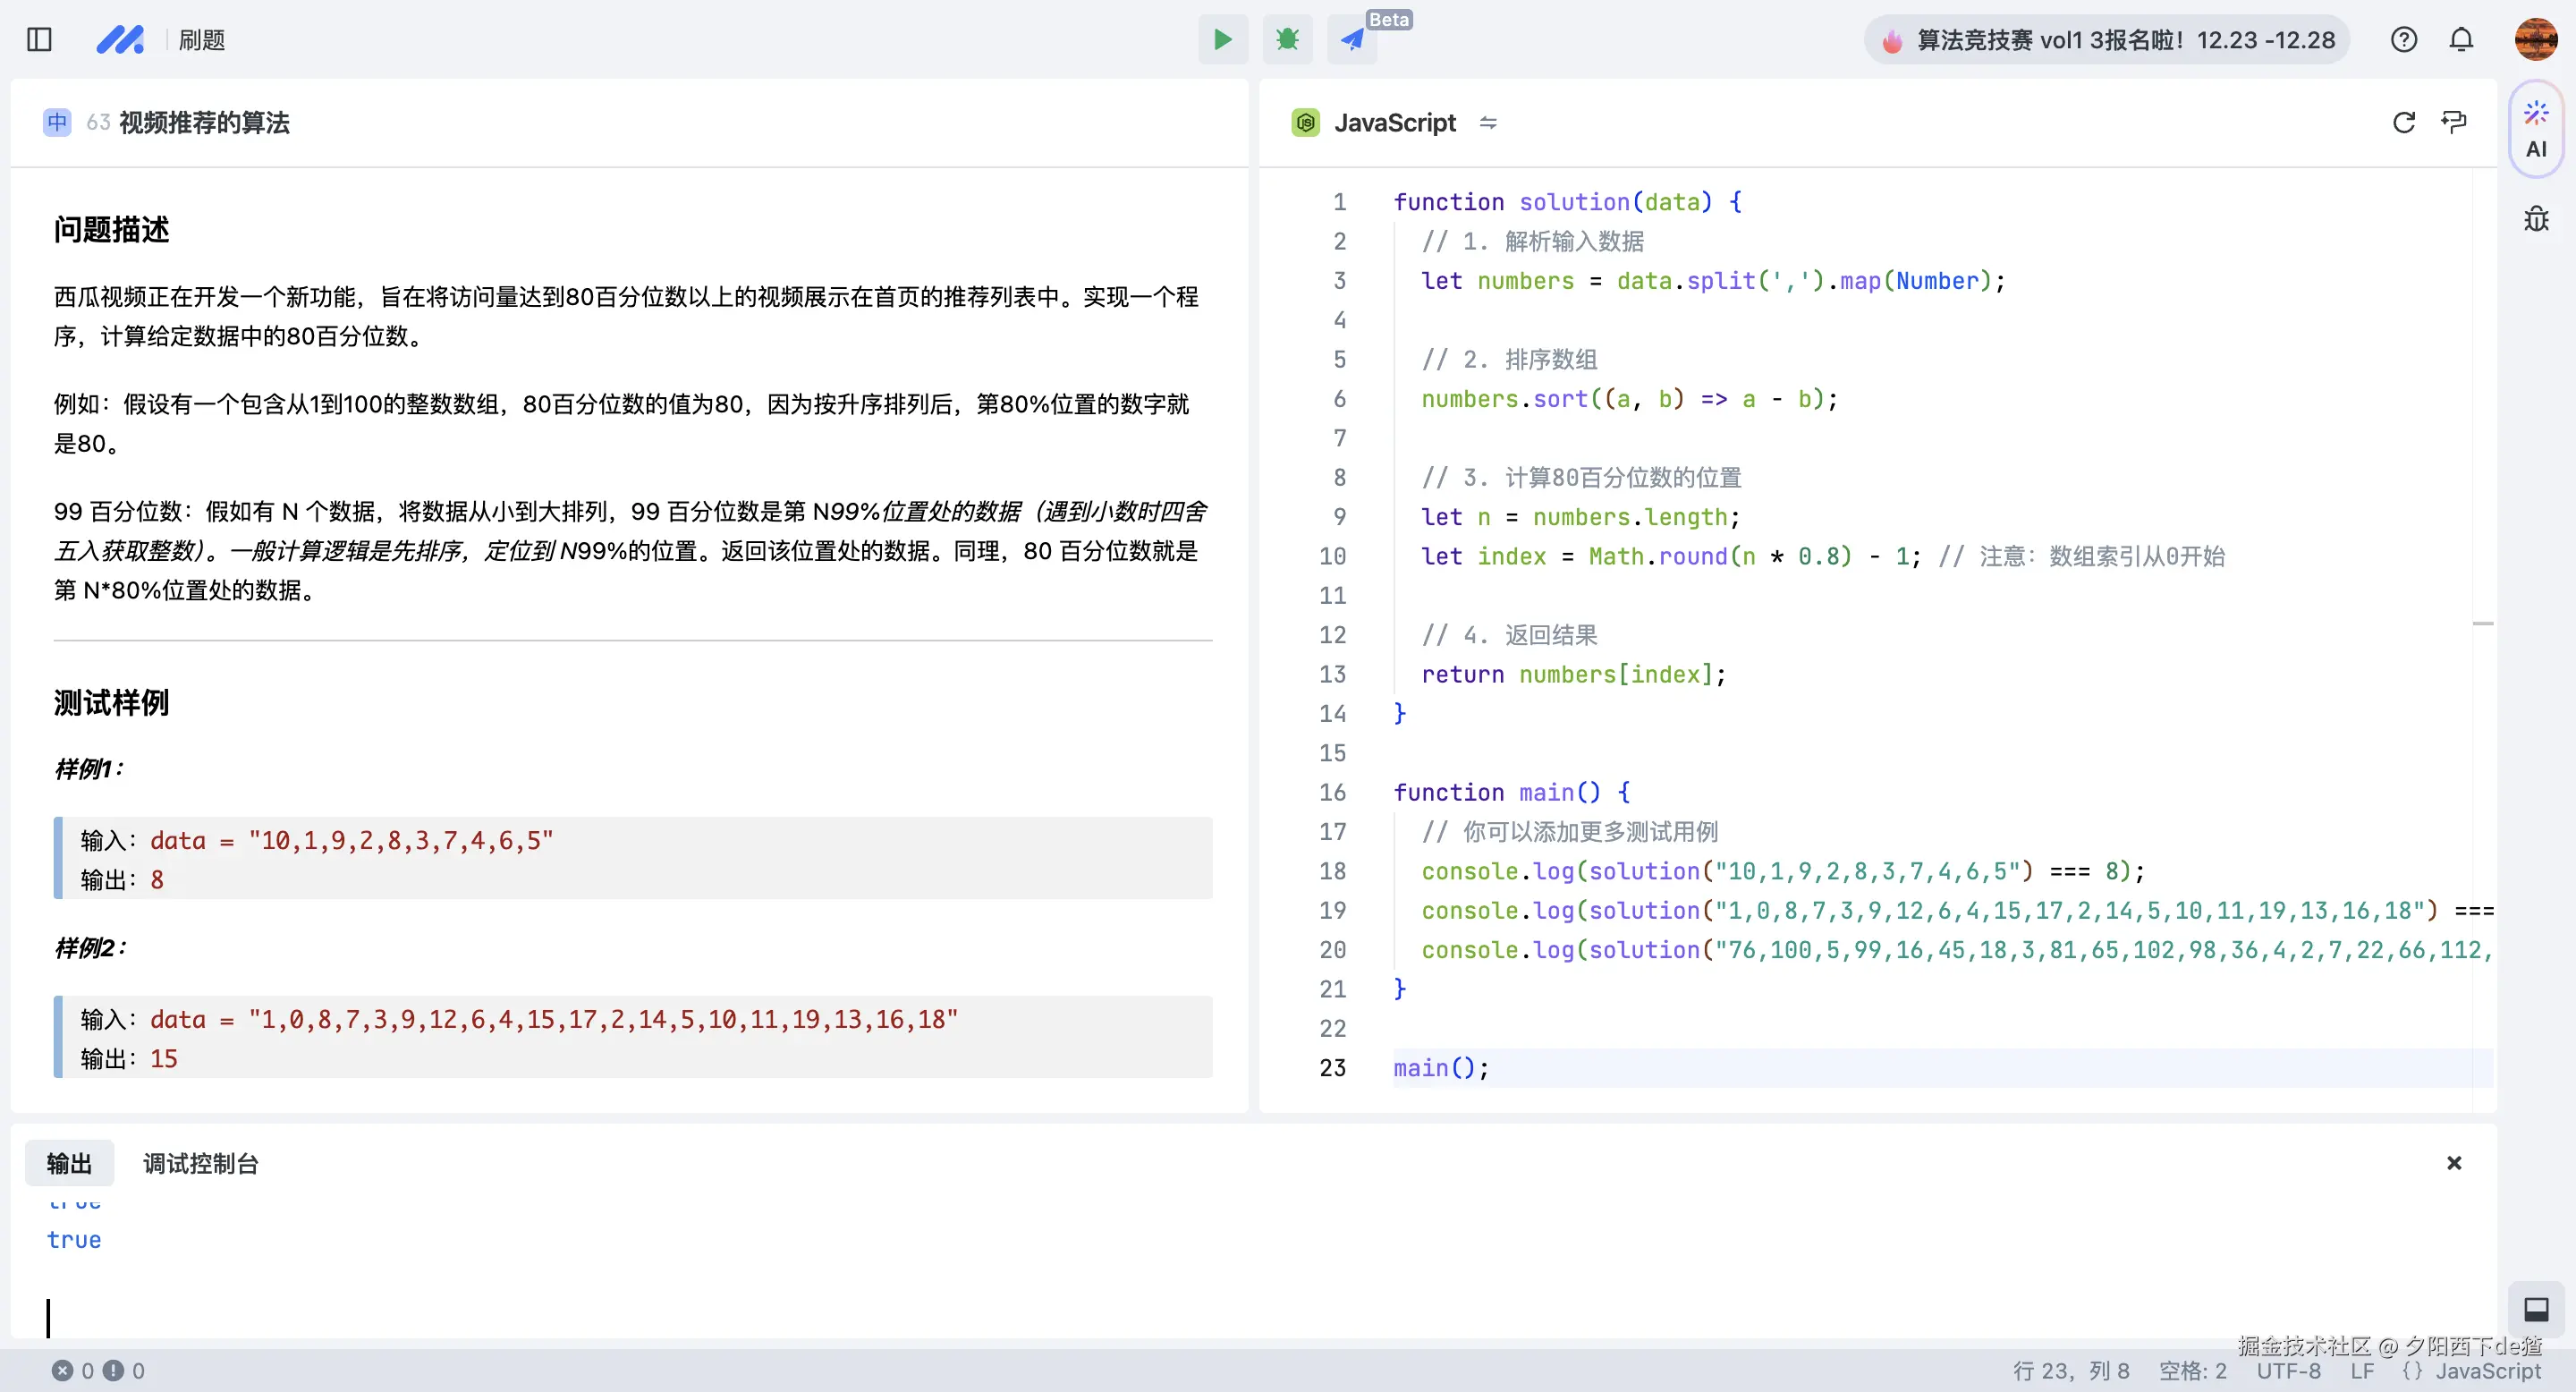Screen dimensions: 2576x1392
Task: Start debugging with the green bug icon
Action: pyautogui.click(x=1287, y=40)
